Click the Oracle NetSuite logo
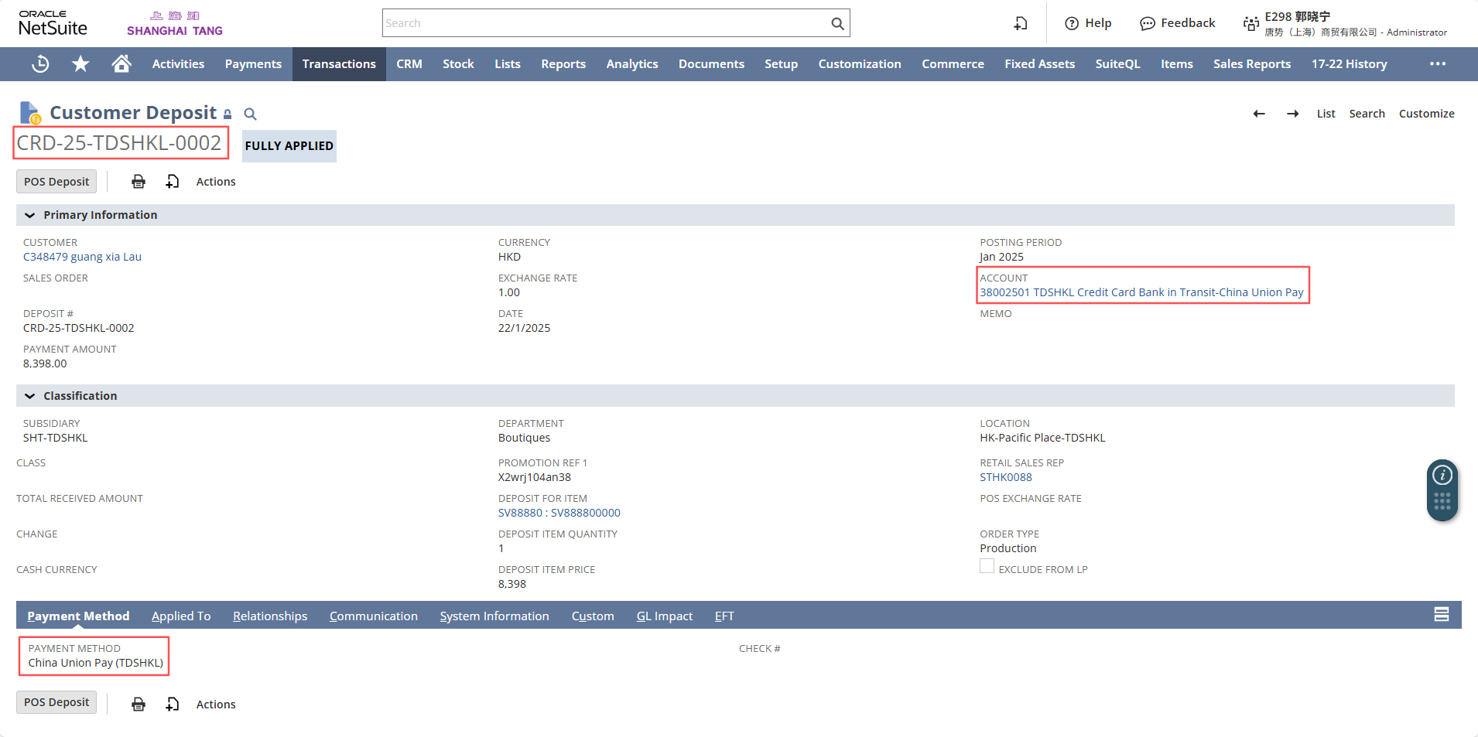 coord(53,23)
